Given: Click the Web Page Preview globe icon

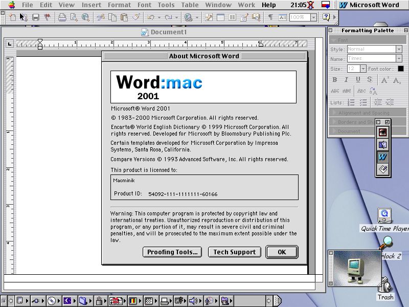Looking at the screenshot, I should point(85,17).
